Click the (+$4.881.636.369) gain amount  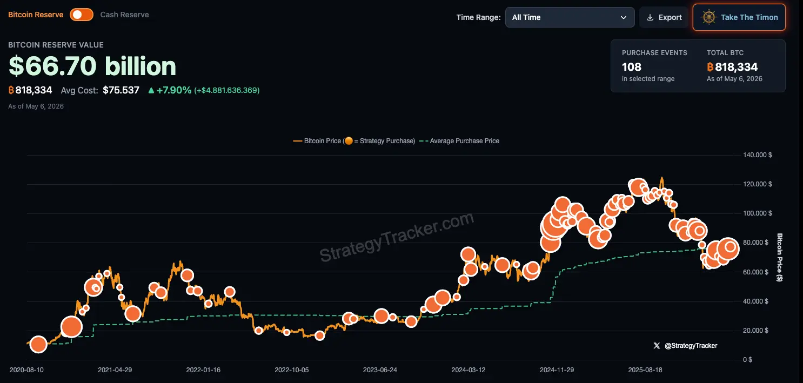pos(227,90)
